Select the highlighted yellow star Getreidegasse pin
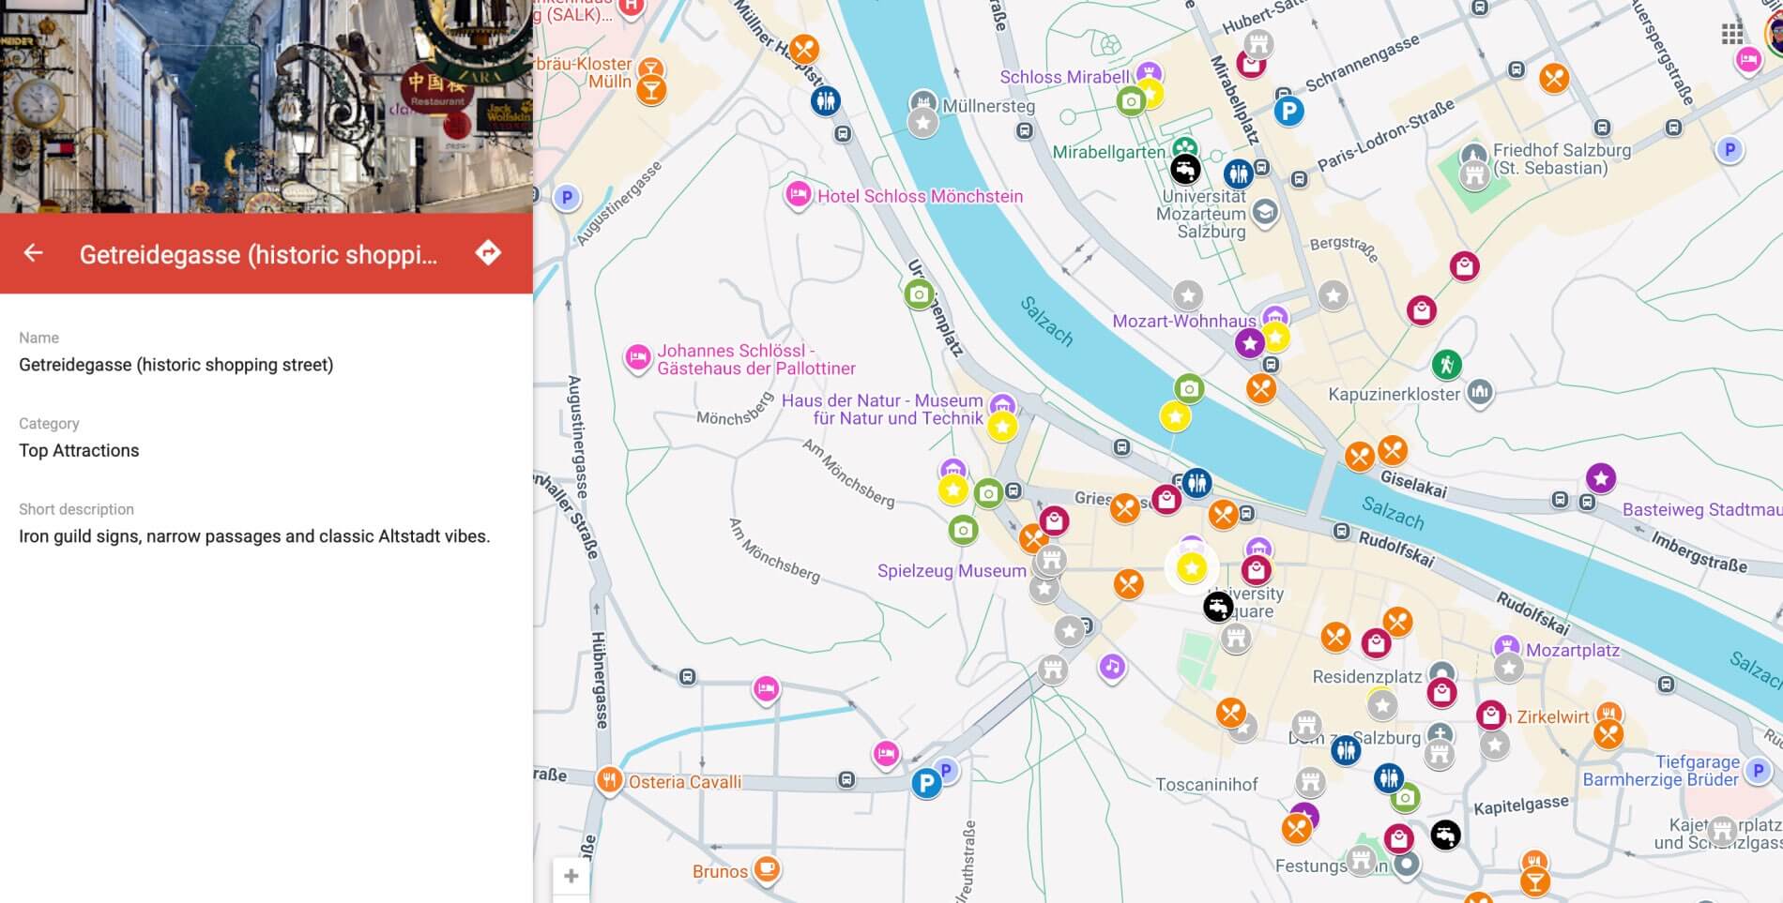1783x903 pixels. click(x=1191, y=567)
